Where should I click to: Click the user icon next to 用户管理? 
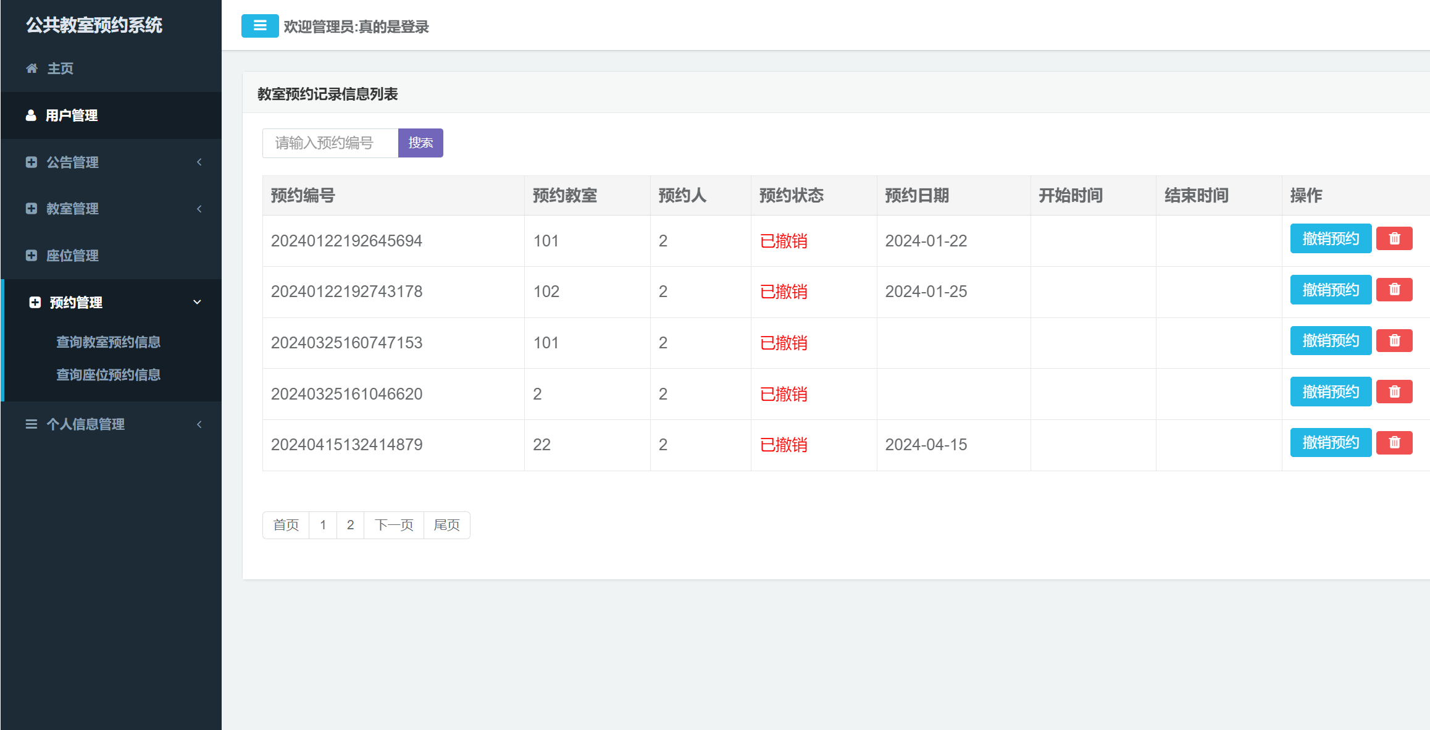[31, 115]
